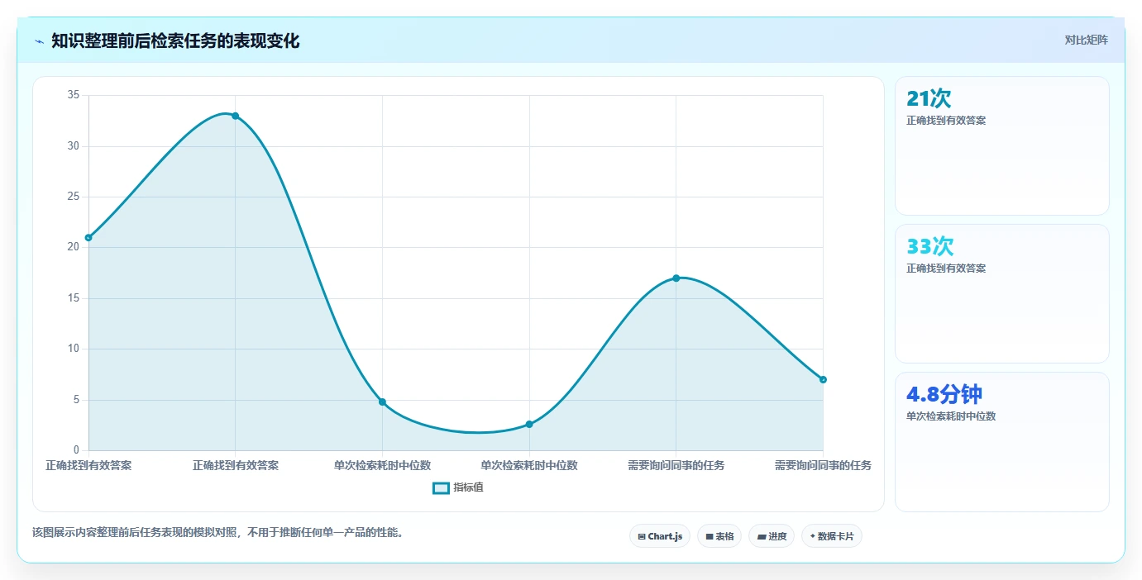
Task: Click the dashboard title 知识整理前后检索任务的表现变化
Action: 175,41
